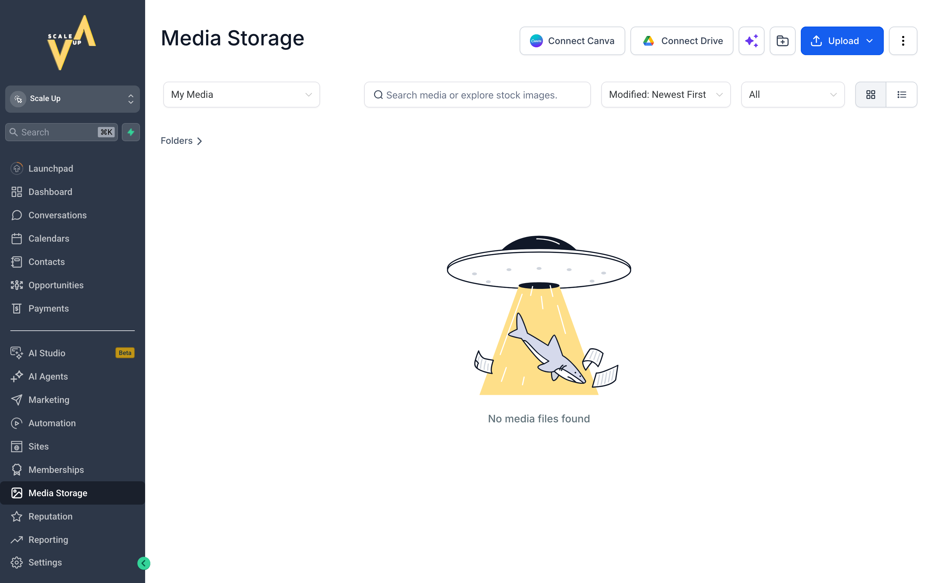Open Calendars section
The width and height of the screenshot is (933, 583).
click(x=73, y=238)
